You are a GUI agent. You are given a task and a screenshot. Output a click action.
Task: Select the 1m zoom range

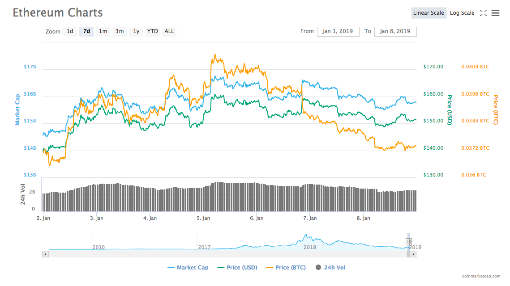pos(103,31)
